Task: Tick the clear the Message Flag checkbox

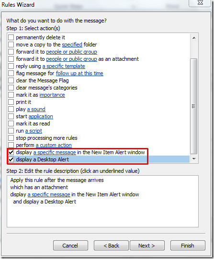Action: tap(11, 80)
